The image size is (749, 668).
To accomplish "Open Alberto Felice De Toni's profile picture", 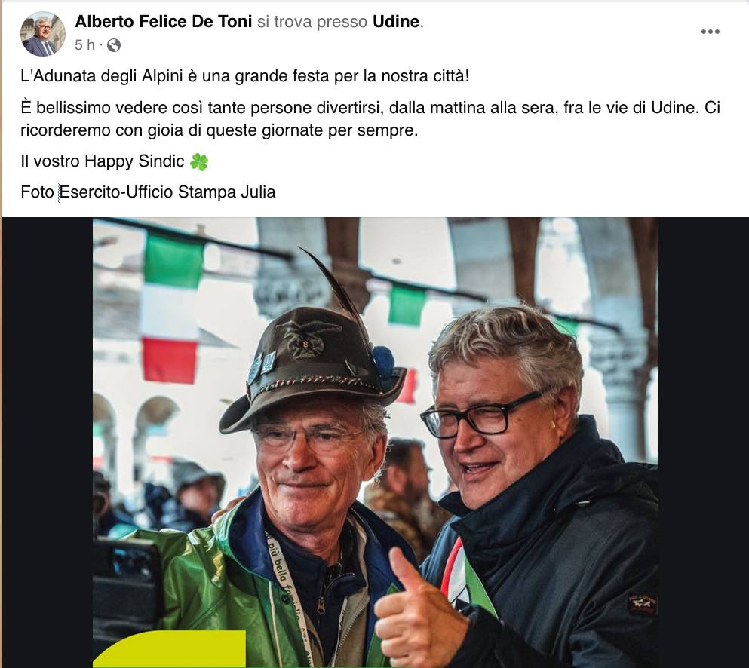I will coord(42,34).
